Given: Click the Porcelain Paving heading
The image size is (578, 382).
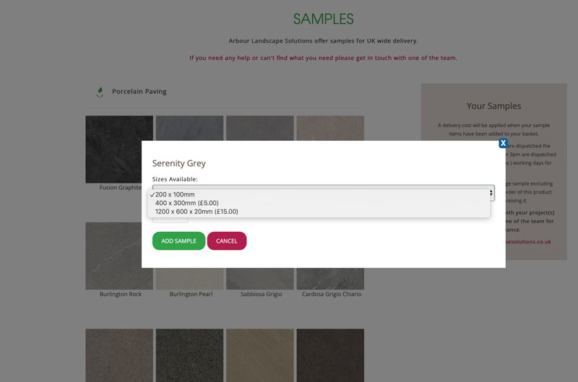Looking at the screenshot, I should [139, 92].
